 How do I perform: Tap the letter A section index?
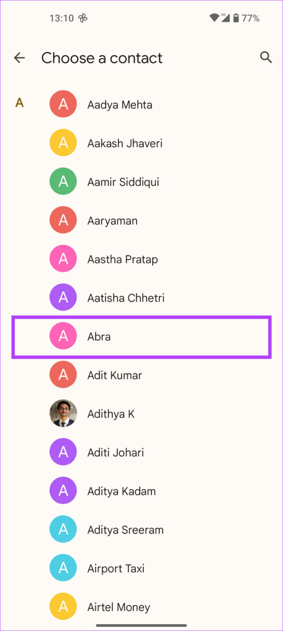[x=19, y=103]
